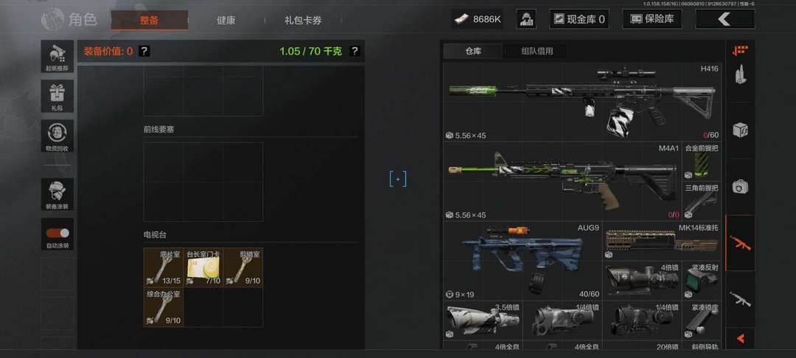Collapse the side categories with orange arrow
796x358 pixels.
click(740, 338)
